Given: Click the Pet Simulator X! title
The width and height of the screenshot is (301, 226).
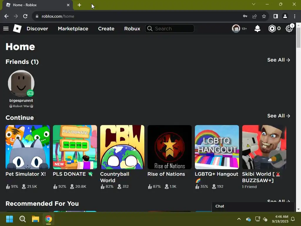Looking at the screenshot, I should coord(26,174).
